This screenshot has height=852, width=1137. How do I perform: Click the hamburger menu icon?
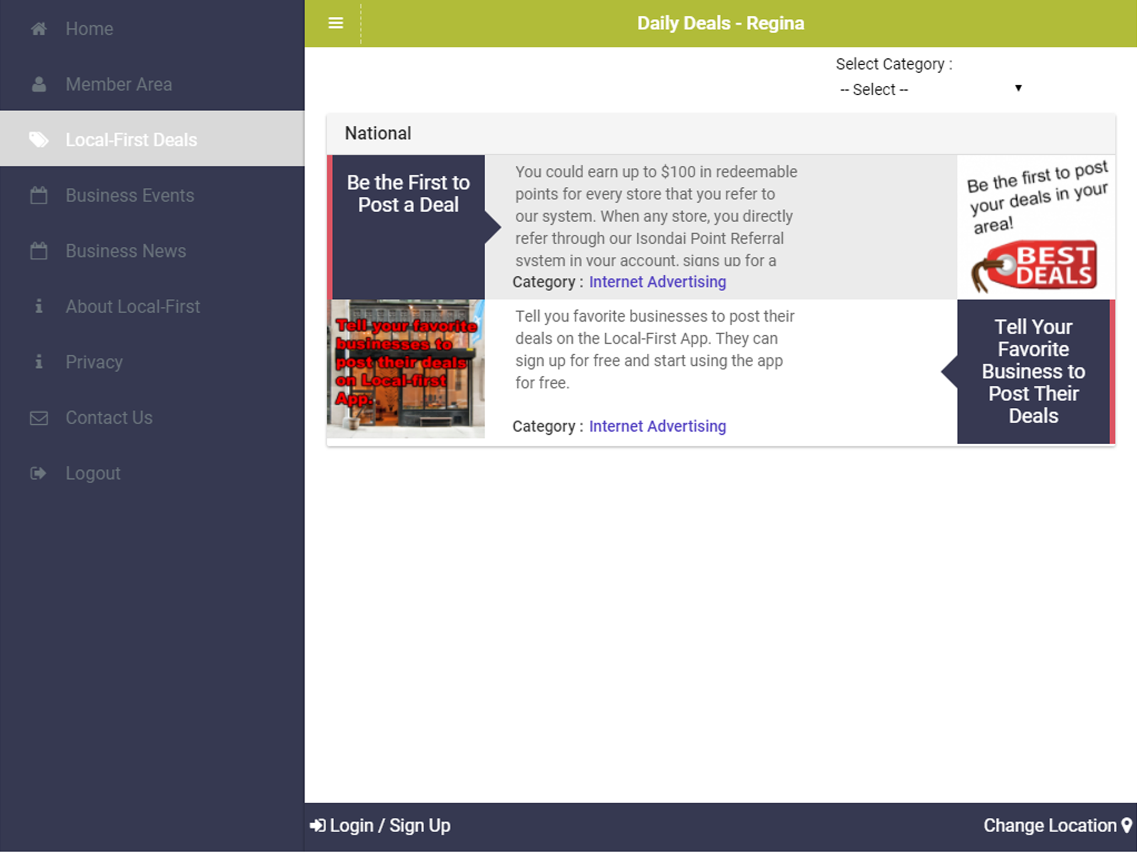pos(336,23)
